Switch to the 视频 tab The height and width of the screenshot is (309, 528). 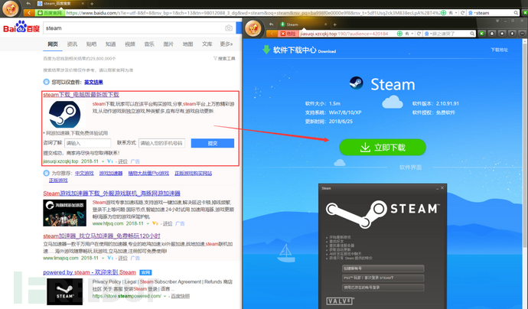point(130,44)
